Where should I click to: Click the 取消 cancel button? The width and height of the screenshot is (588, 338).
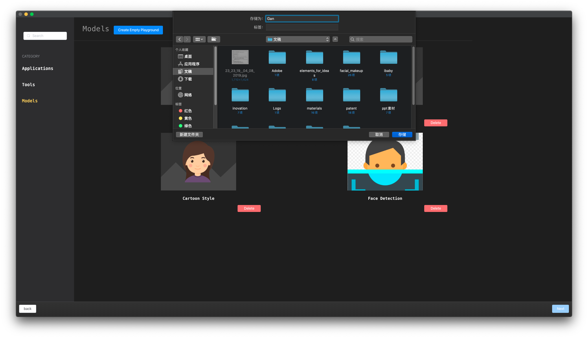tap(379, 135)
